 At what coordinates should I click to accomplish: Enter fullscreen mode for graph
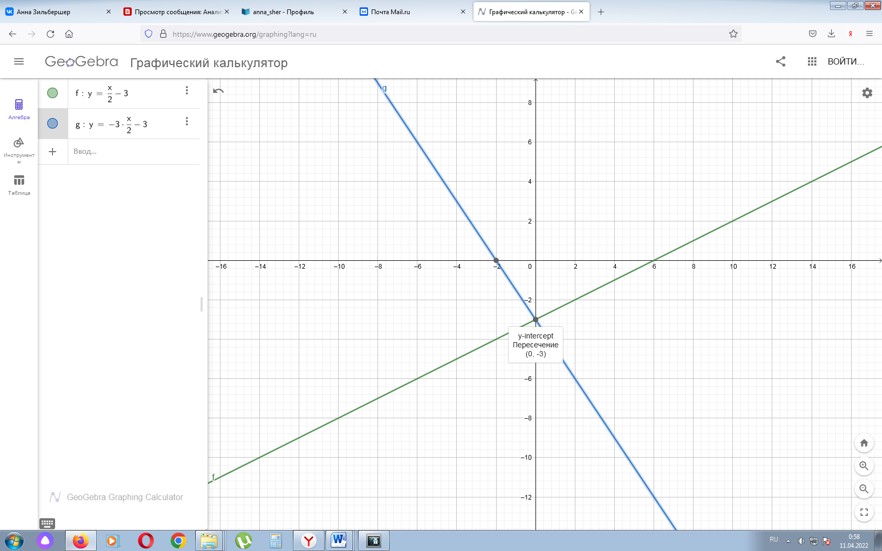864,512
